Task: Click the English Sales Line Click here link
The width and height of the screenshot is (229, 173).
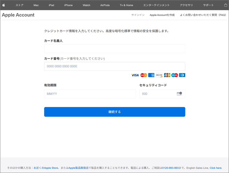Action: coord(216,168)
